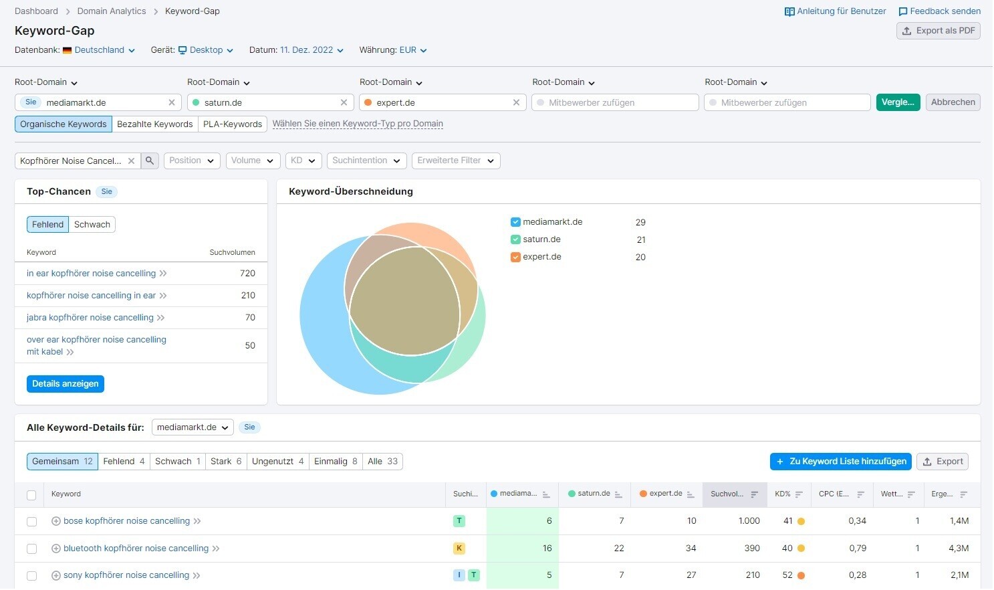Uncheck mediamarkt.de in the overlap legend
The width and height of the screenshot is (994, 590).
pyautogui.click(x=515, y=223)
